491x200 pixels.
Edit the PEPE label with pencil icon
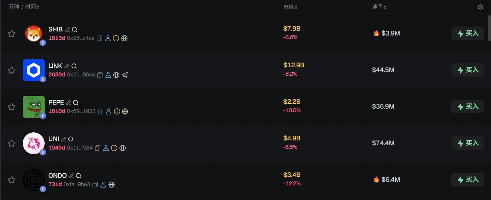click(68, 103)
